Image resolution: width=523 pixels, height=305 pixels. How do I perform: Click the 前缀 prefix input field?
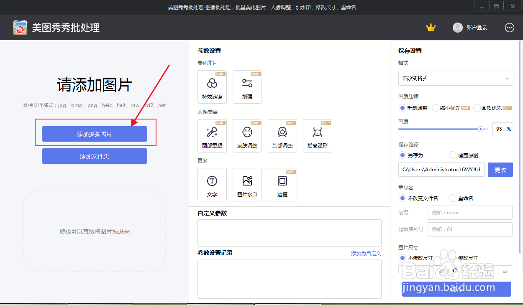coord(470,213)
